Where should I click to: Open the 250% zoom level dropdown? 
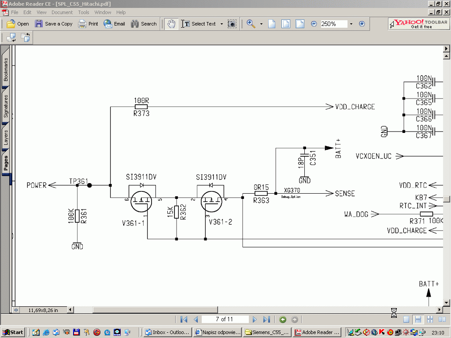(351, 25)
